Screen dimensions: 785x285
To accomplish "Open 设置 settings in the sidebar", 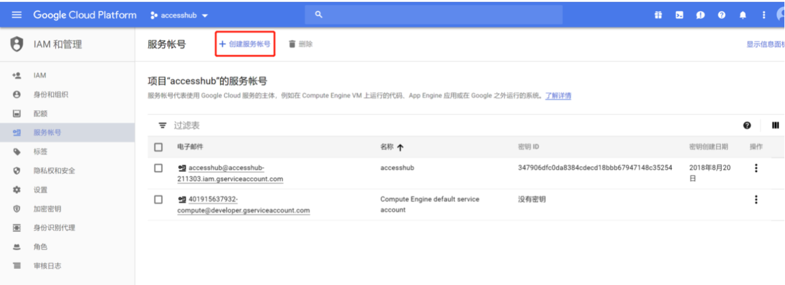I will 68,190.
